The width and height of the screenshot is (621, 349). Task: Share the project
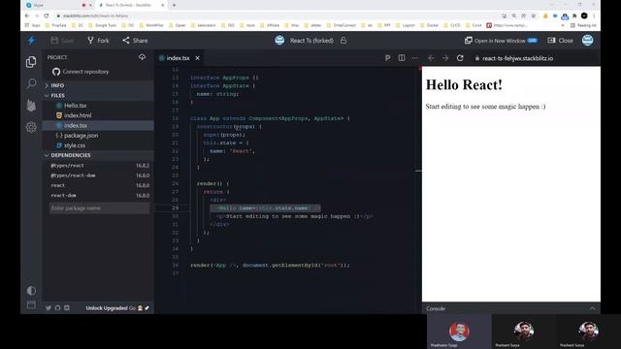(x=135, y=41)
